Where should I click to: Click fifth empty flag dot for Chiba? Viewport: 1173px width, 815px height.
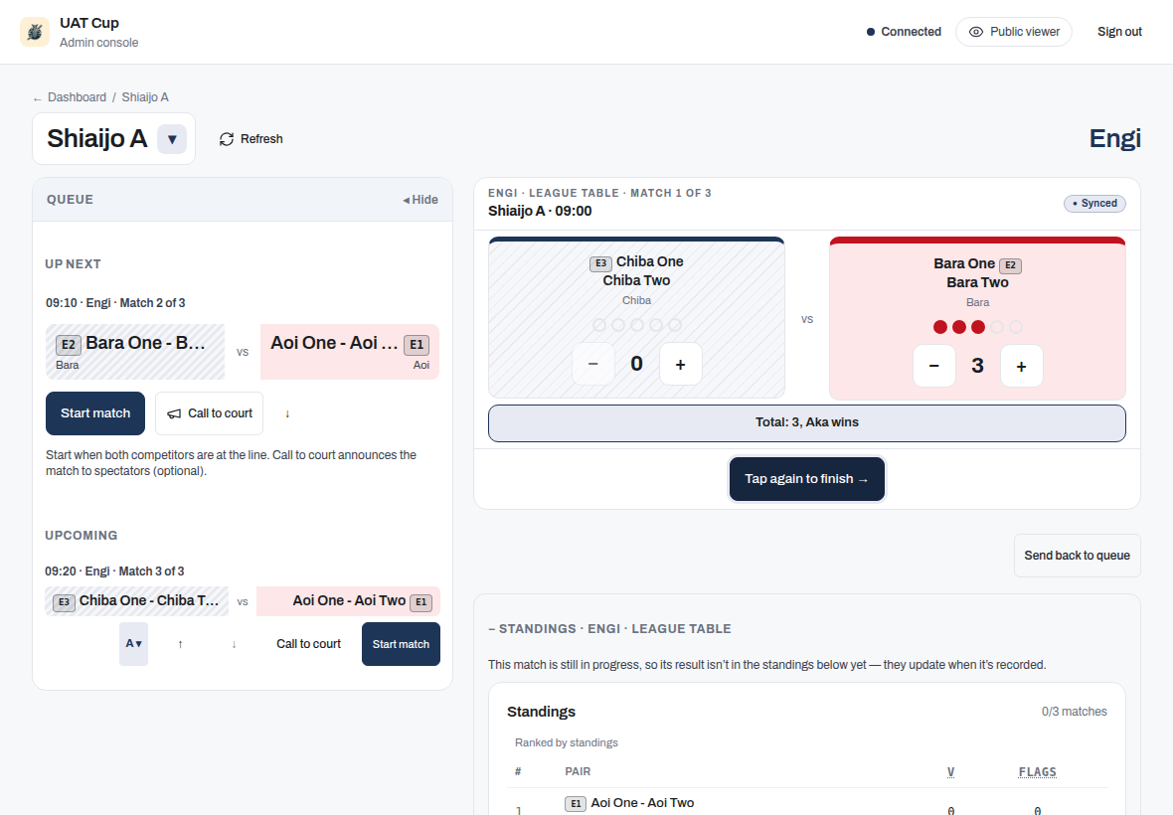click(x=675, y=324)
